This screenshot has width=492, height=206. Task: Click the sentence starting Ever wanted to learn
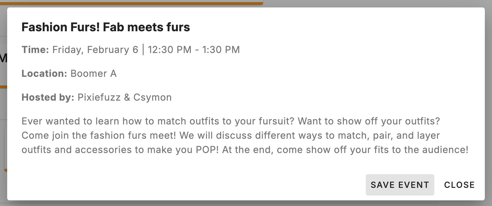(x=158, y=121)
